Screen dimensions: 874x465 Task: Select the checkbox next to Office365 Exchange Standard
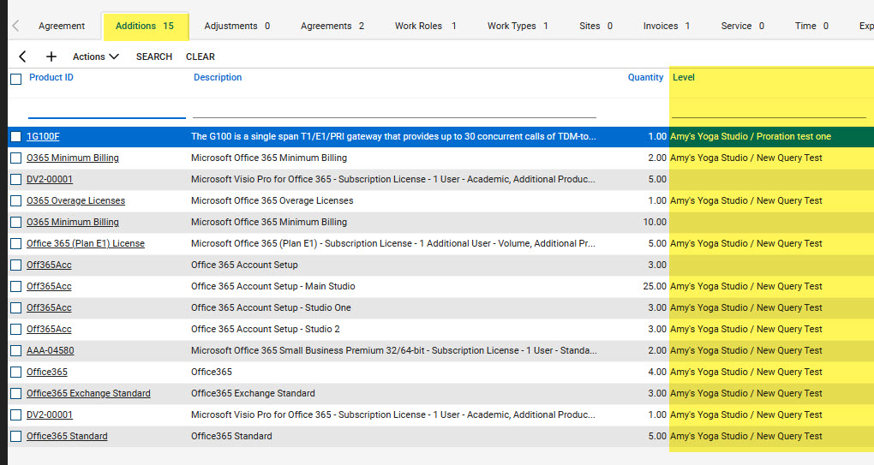coord(16,394)
